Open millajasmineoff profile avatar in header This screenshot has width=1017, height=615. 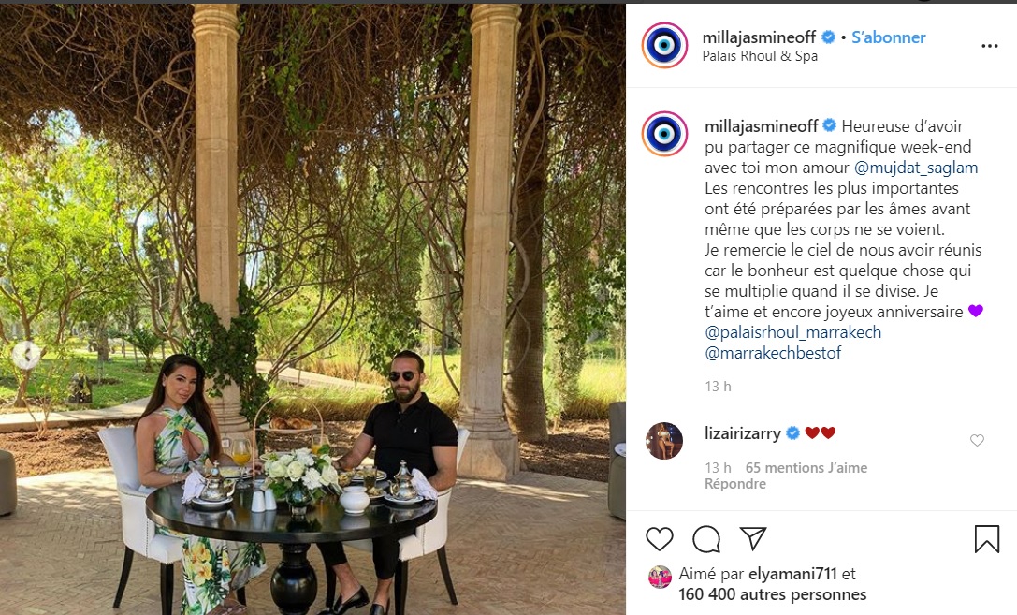(x=665, y=45)
